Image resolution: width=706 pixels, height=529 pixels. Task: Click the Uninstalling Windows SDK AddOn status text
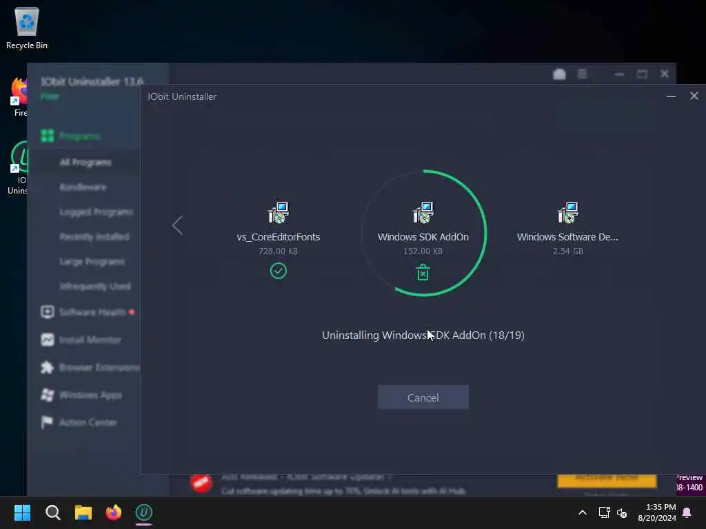[423, 335]
